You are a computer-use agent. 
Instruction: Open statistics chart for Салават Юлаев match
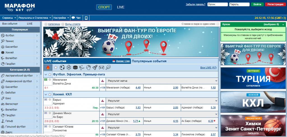(x=103, y=128)
